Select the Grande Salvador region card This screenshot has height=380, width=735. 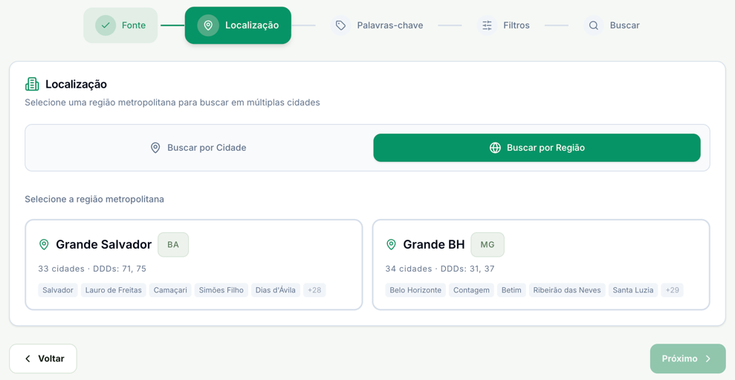193,264
